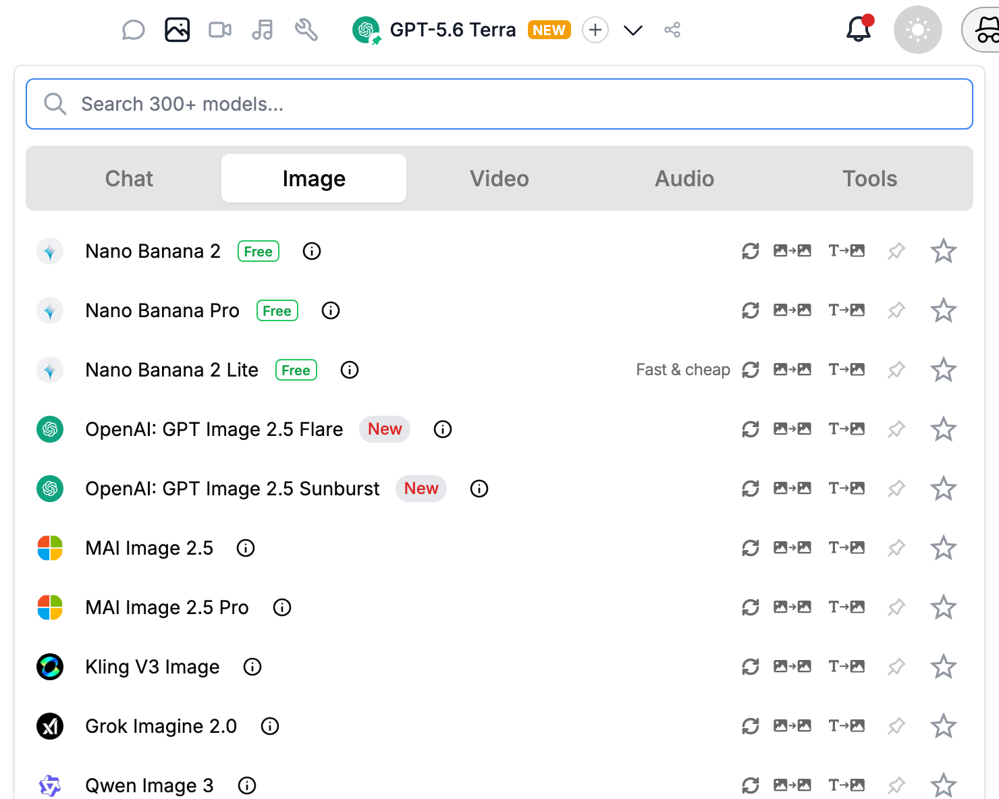The image size is (999, 799).
Task: Click refresh icon on GPT Image 2.5 Flare row
Action: [x=751, y=429]
